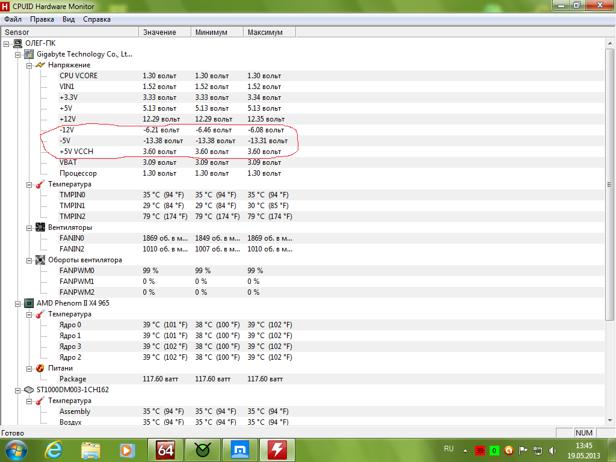Click thermometer icon under AMD Phenom II

point(40,314)
